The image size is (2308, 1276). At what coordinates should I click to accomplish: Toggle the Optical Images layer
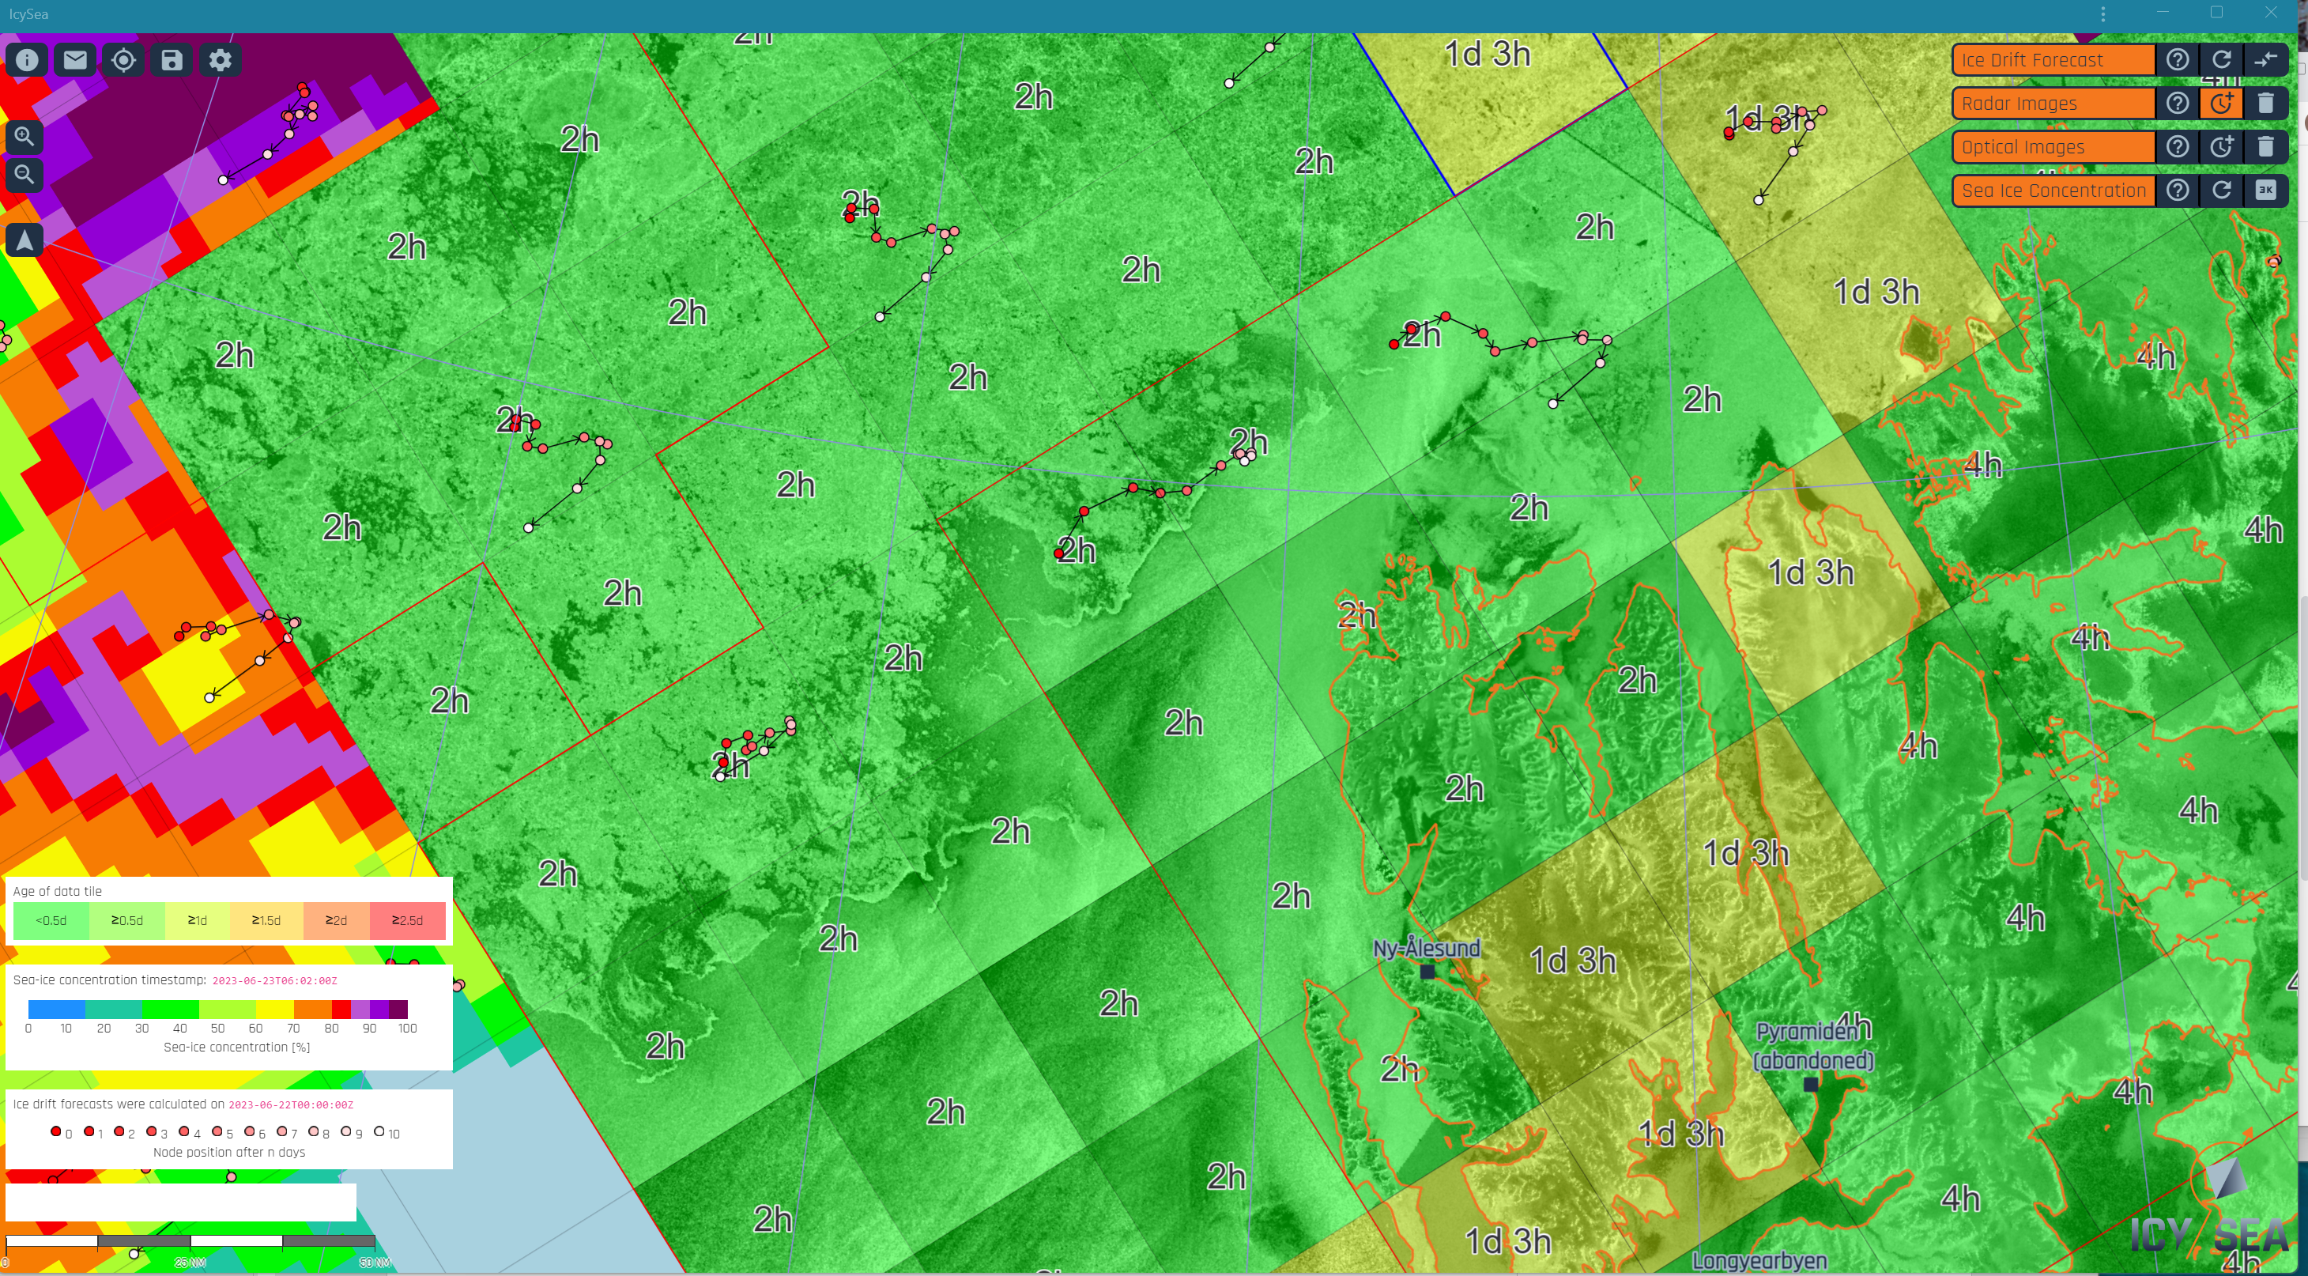click(x=2053, y=147)
